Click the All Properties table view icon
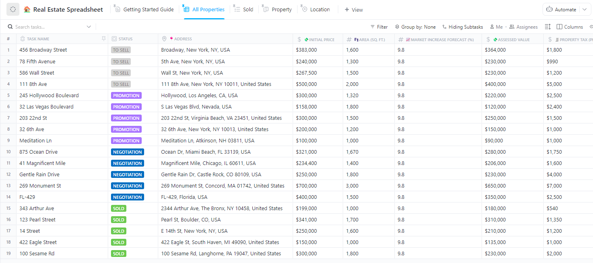The image size is (593, 263). point(186,9)
